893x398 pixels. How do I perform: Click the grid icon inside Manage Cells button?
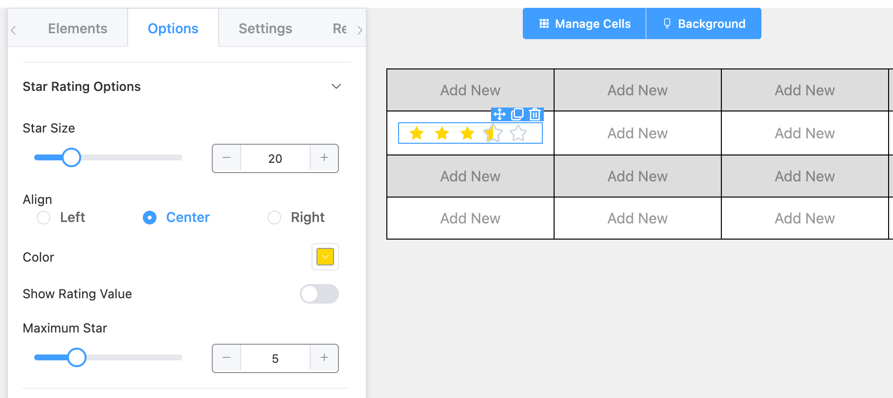click(543, 23)
